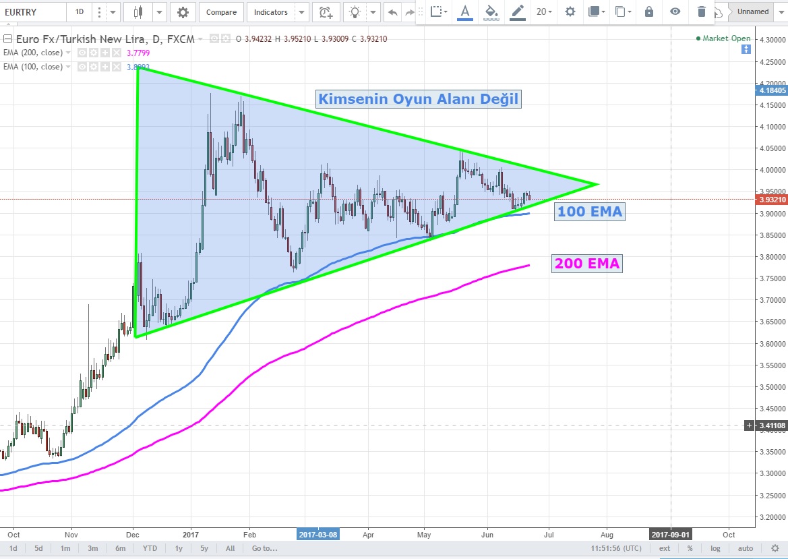Image resolution: width=788 pixels, height=559 pixels.
Task: Open the font size 20 dropdown
Action: point(544,11)
